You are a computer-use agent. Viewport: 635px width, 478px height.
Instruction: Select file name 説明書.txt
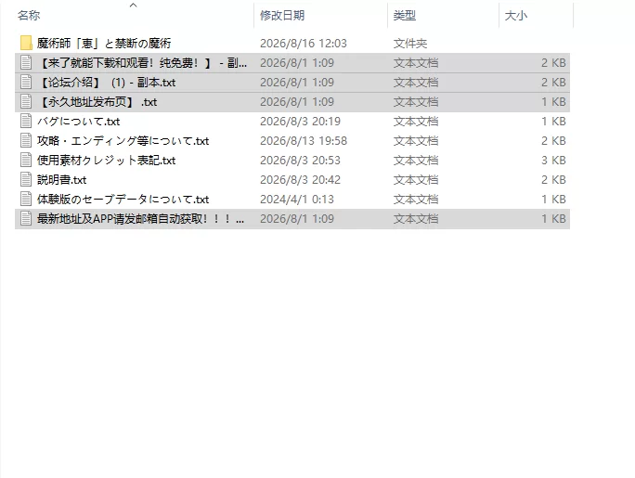point(62,179)
